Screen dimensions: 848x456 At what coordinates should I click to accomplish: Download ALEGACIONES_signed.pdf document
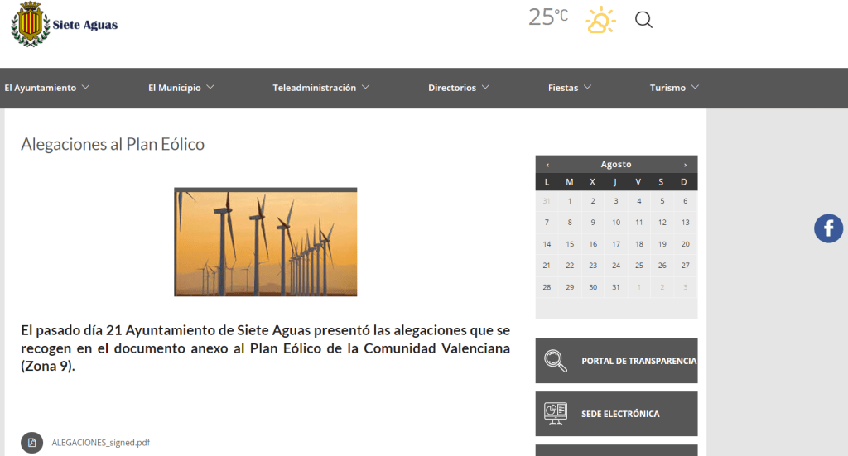click(x=100, y=443)
